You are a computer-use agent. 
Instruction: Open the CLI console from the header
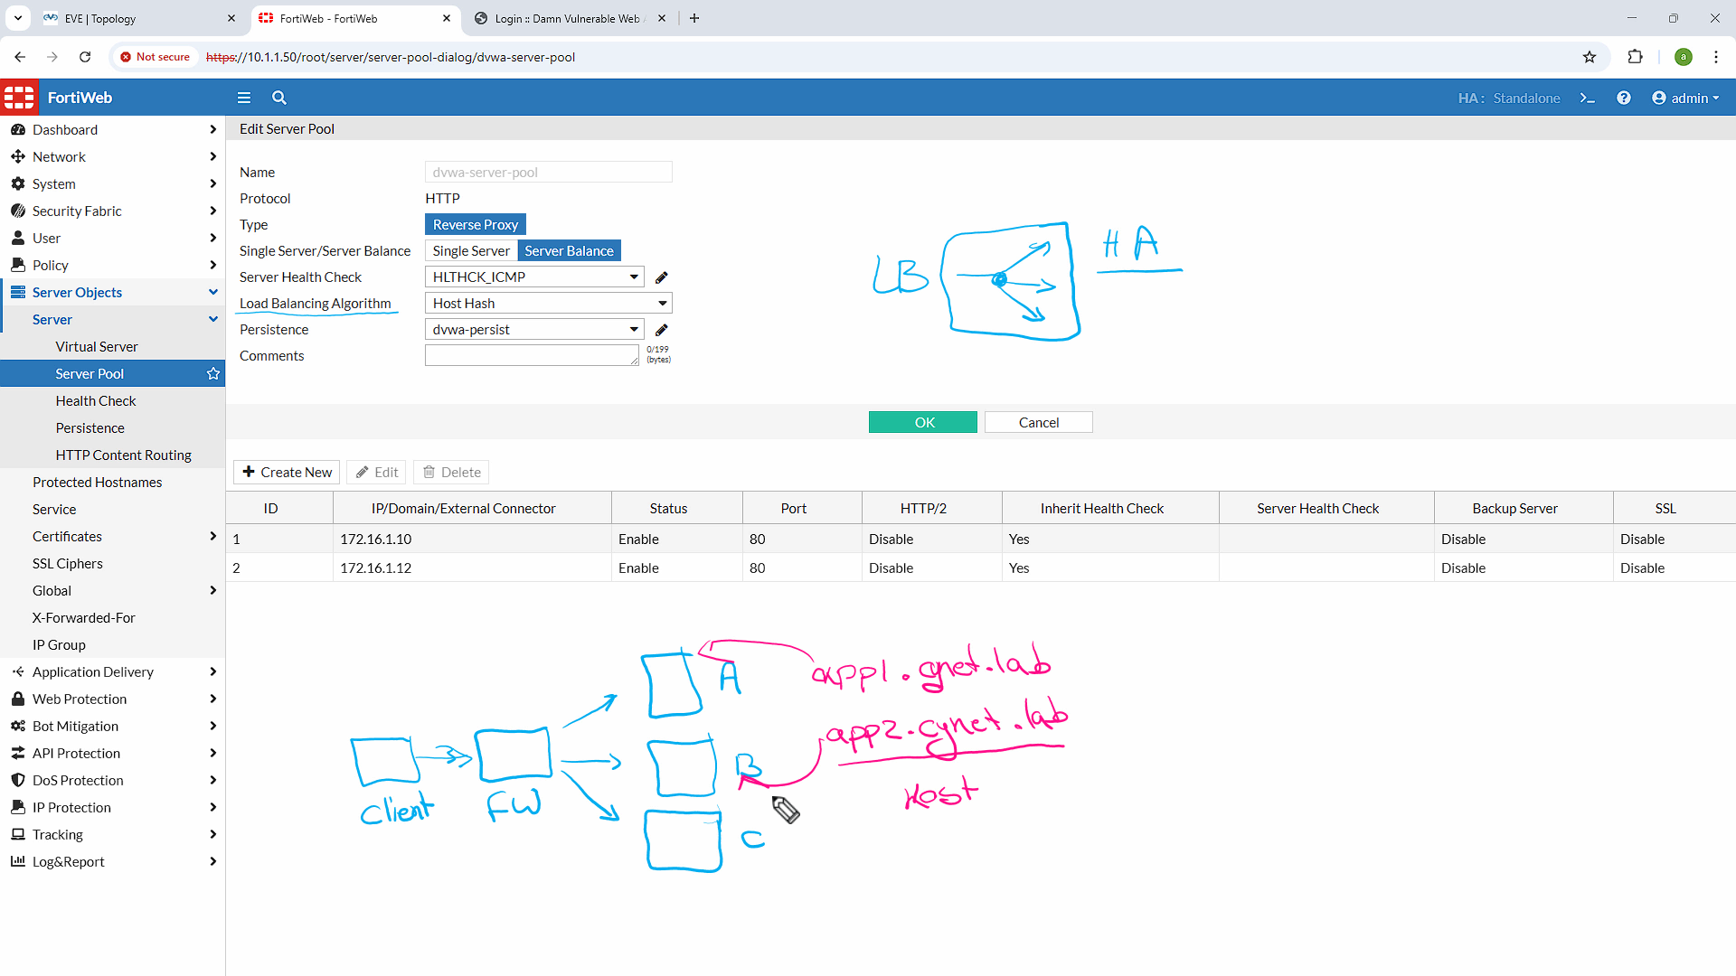pos(1588,98)
